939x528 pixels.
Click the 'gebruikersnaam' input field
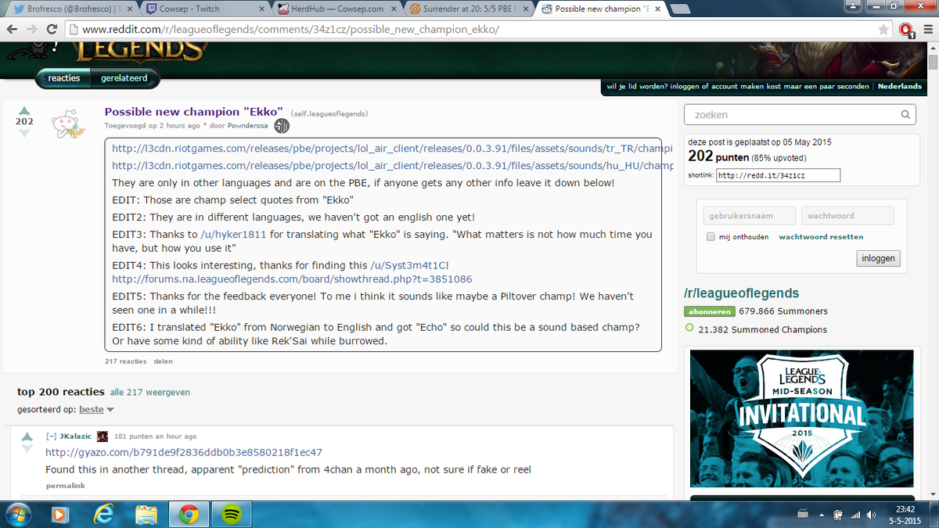click(x=750, y=216)
